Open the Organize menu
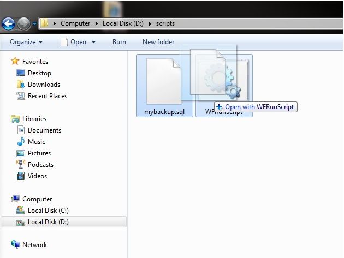This screenshot has height=258, width=344. 26,42
